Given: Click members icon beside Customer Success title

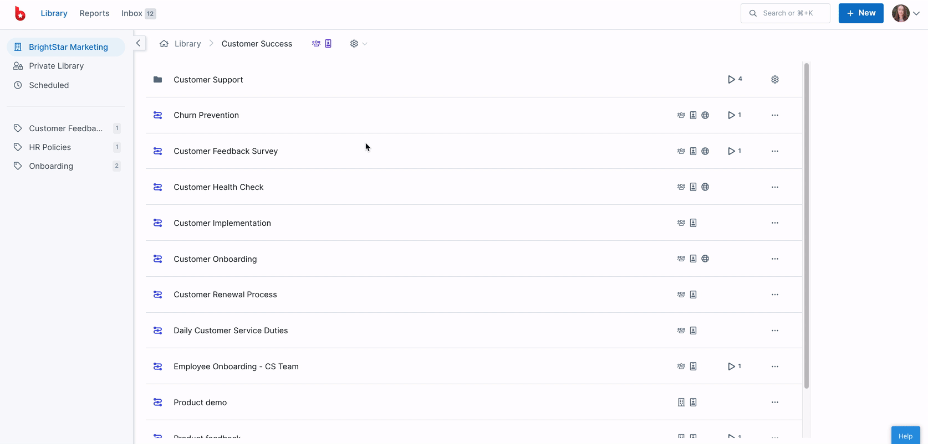Looking at the screenshot, I should pos(316,44).
